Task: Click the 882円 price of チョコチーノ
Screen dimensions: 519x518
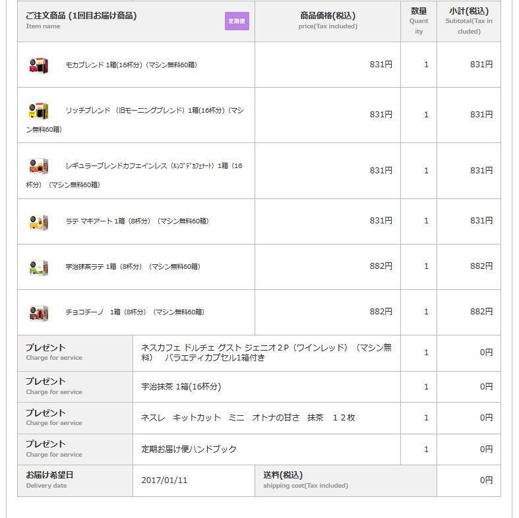Action: 381,311
